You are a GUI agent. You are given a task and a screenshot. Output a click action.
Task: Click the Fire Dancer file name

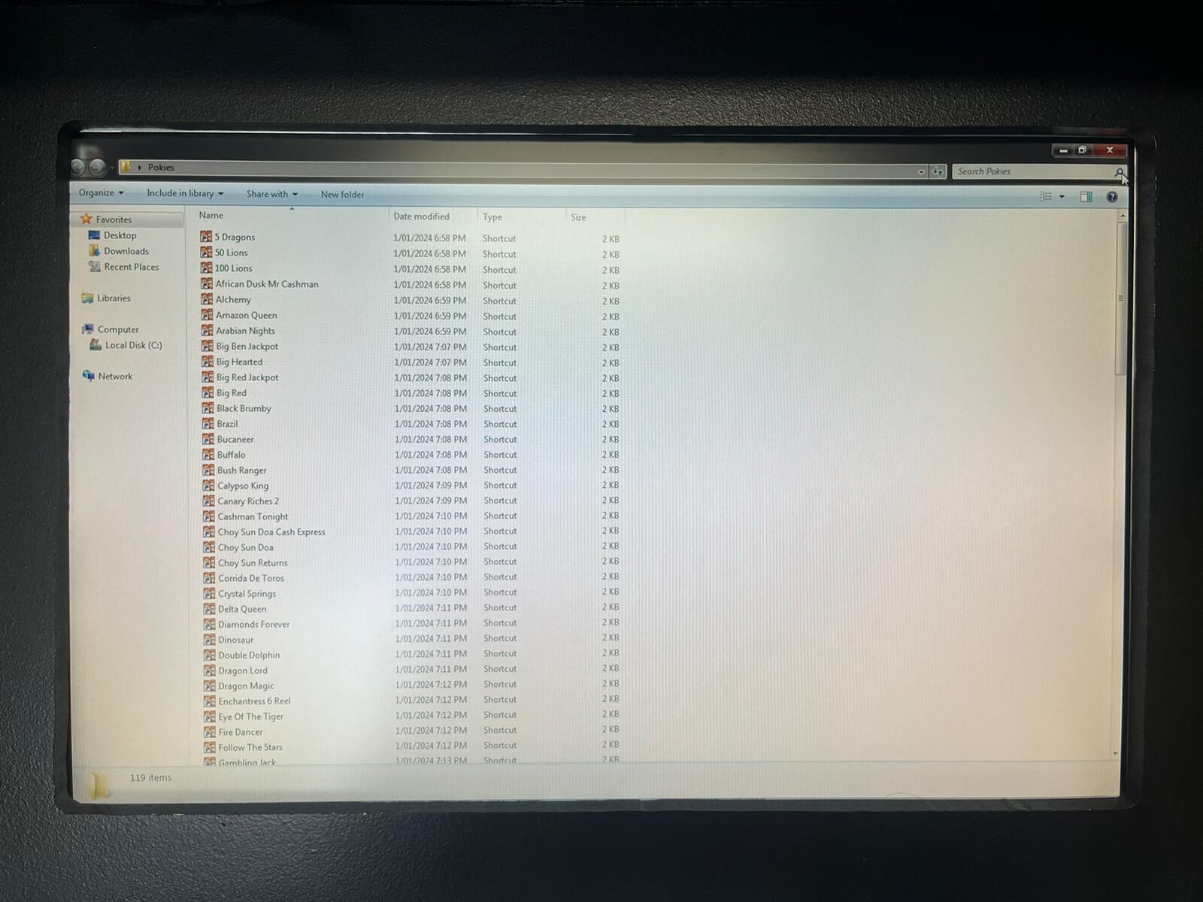(x=241, y=732)
